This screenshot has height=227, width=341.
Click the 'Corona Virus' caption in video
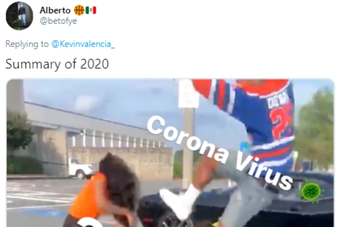tap(220, 152)
